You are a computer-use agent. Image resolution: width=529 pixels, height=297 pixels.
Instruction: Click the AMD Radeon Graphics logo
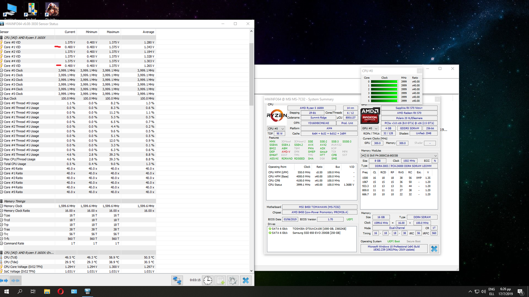click(370, 116)
